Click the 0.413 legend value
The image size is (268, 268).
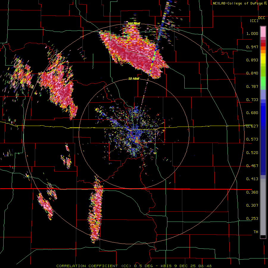click(x=252, y=179)
